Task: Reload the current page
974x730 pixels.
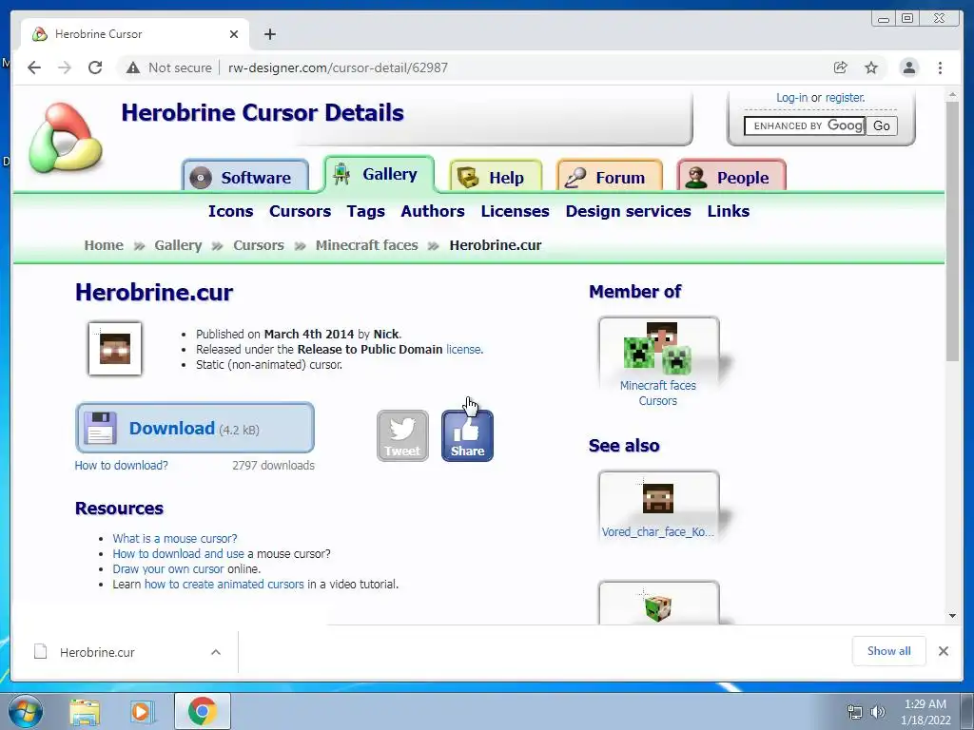Action: point(95,67)
